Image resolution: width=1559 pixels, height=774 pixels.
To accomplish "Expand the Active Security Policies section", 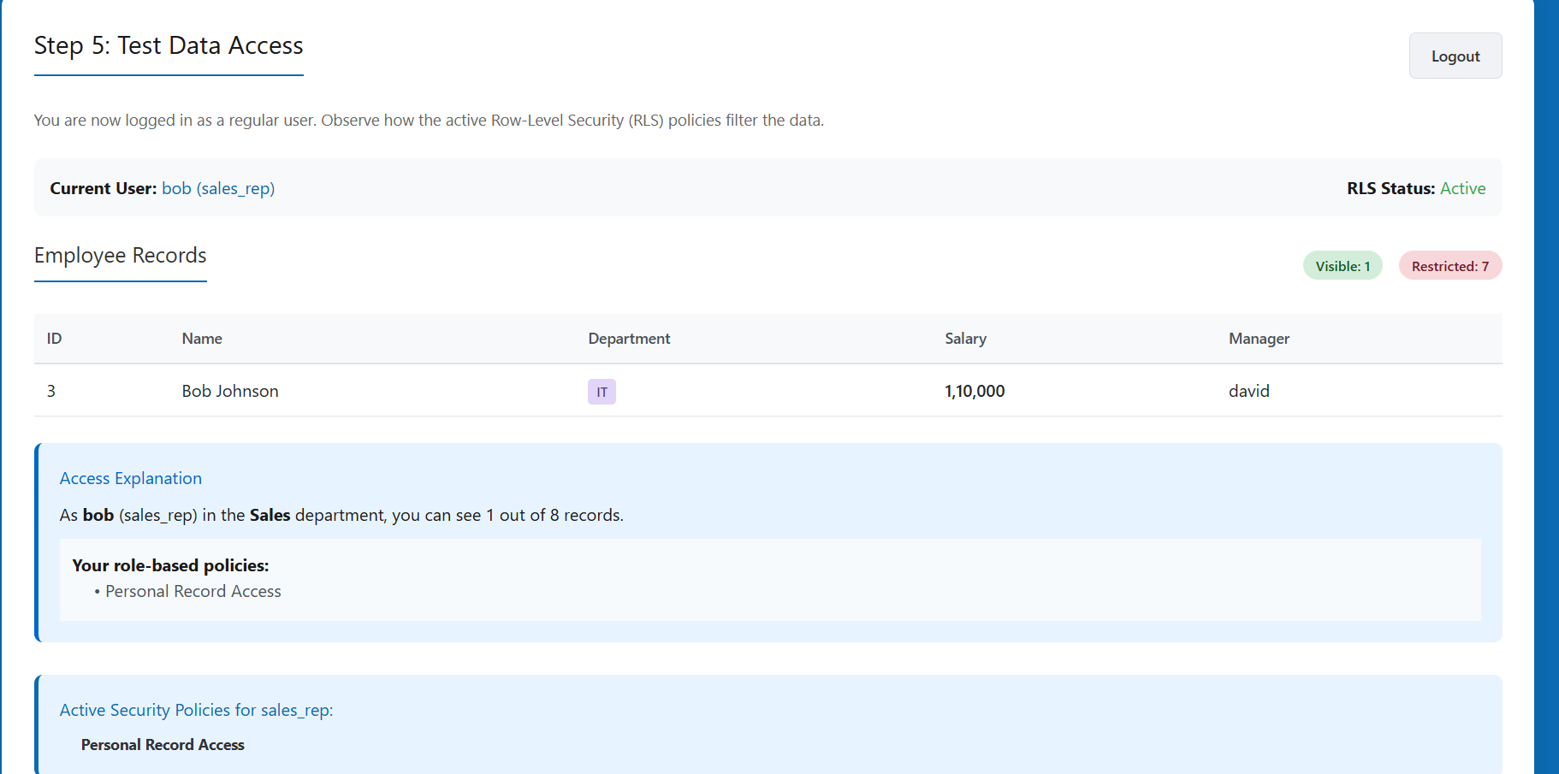I will 196,710.
